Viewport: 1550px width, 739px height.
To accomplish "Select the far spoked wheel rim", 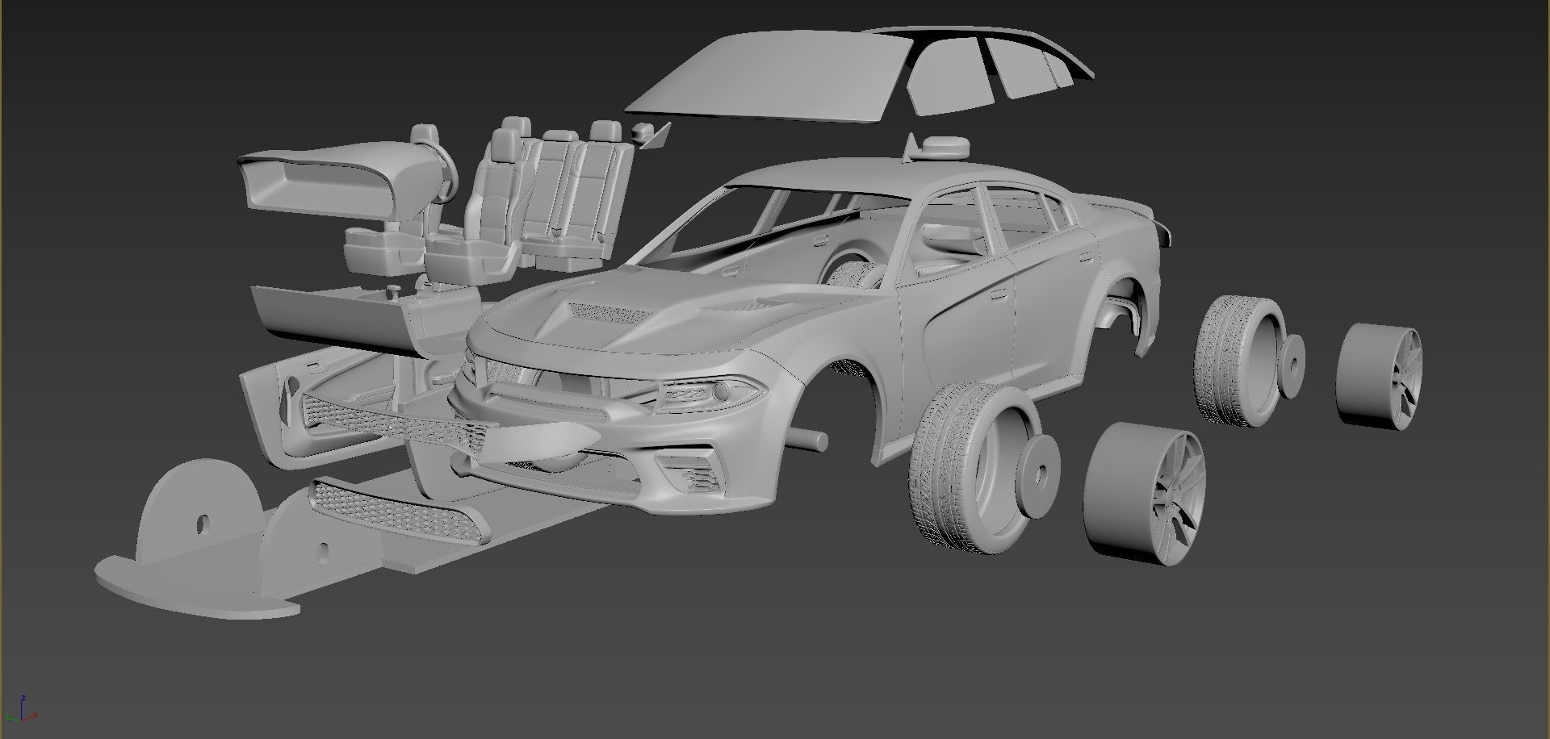I will pyautogui.click(x=1379, y=376).
